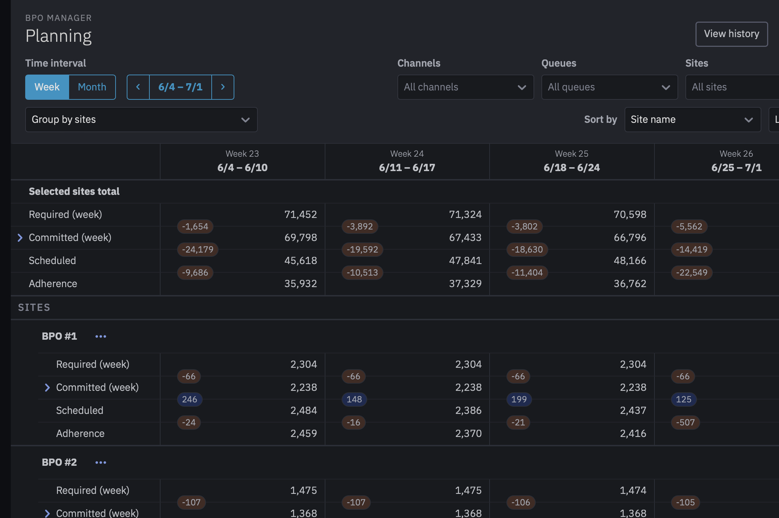This screenshot has width=779, height=518.
Task: Open the All channels dropdown
Action: (465, 87)
